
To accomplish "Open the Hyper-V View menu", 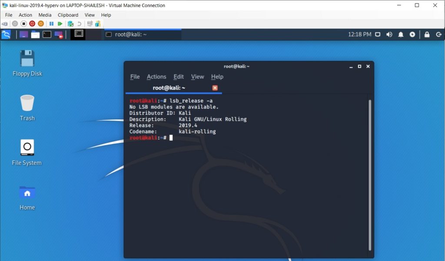I will [90, 15].
